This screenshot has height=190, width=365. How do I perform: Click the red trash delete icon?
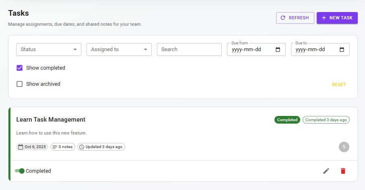343,171
